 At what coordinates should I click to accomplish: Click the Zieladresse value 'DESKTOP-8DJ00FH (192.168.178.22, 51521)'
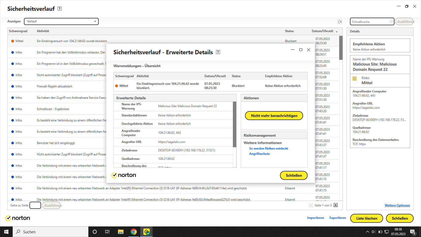point(187,150)
